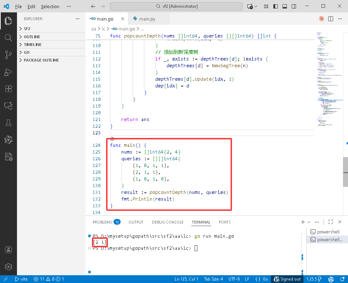
Task: Change Tab Size: 4 indentation setting
Action: coord(214,279)
